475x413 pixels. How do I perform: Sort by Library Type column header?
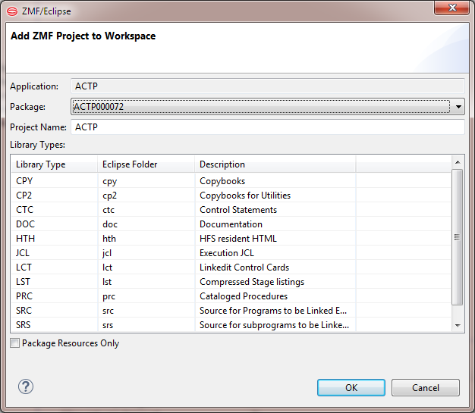tap(55, 164)
